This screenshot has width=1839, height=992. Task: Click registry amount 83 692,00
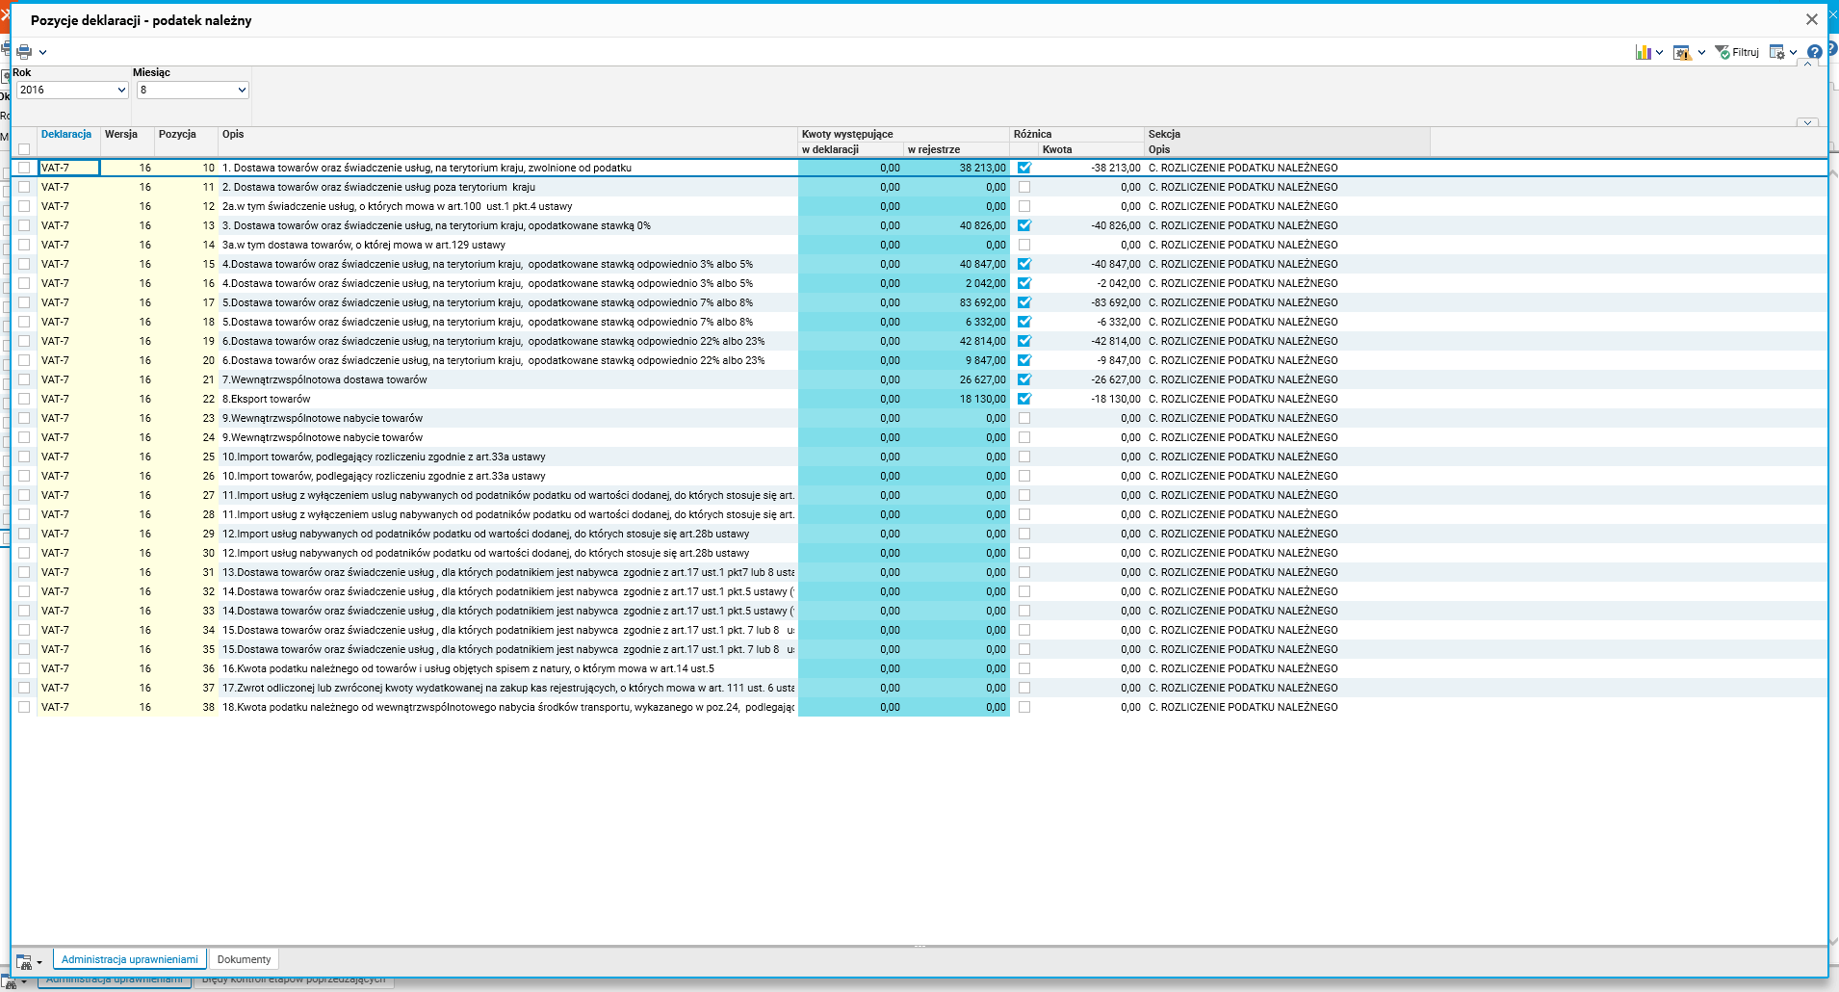click(982, 302)
